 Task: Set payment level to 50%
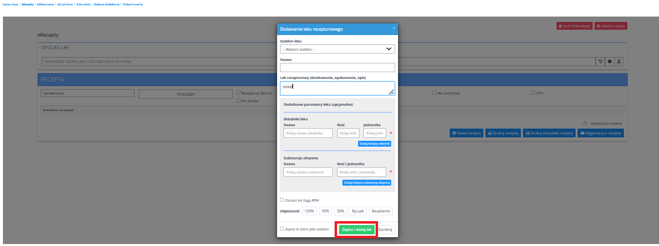[325, 211]
